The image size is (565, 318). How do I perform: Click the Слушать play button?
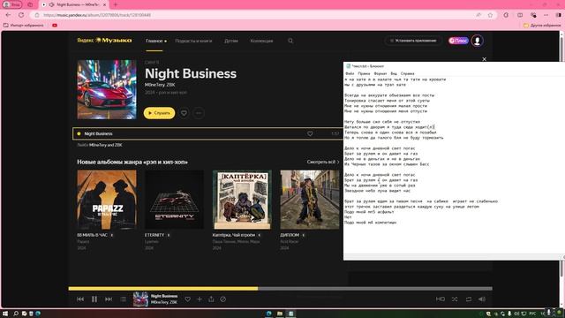coord(159,113)
